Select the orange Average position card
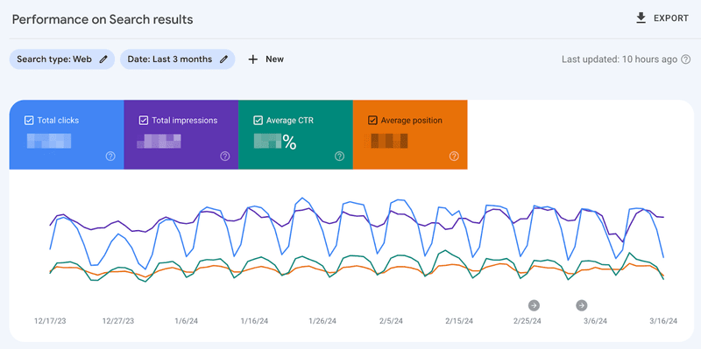Image resolution: width=701 pixels, height=349 pixels. (410, 135)
